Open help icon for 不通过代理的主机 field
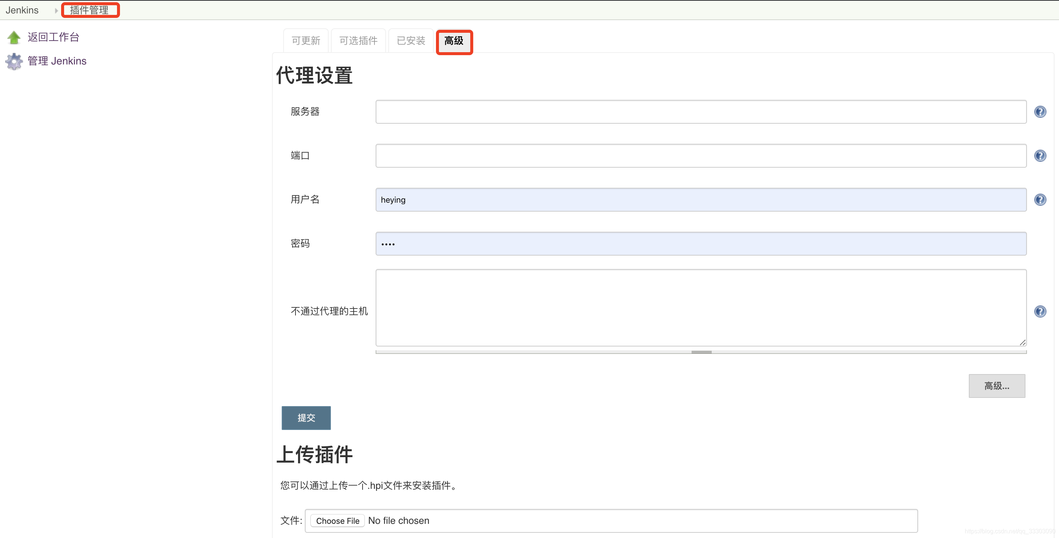The width and height of the screenshot is (1059, 538). (1040, 311)
